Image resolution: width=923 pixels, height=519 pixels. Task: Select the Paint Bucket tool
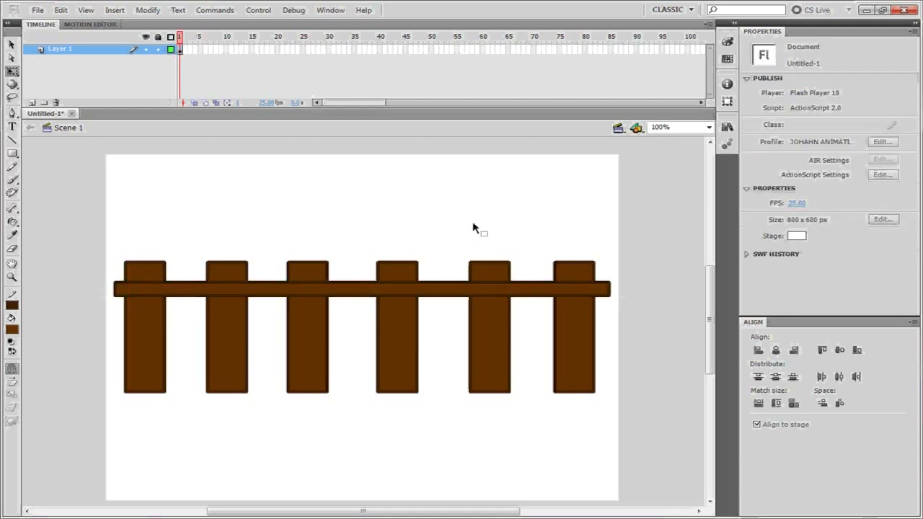pyautogui.click(x=12, y=221)
